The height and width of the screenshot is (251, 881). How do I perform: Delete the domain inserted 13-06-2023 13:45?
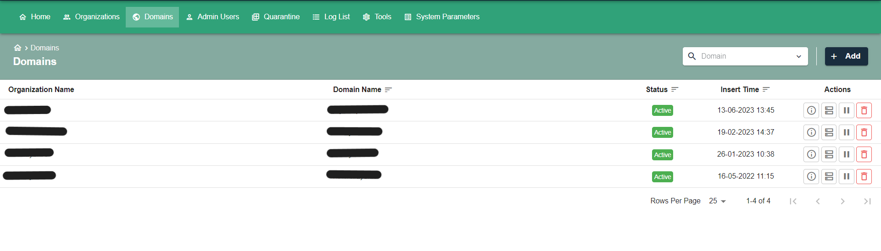click(x=864, y=110)
